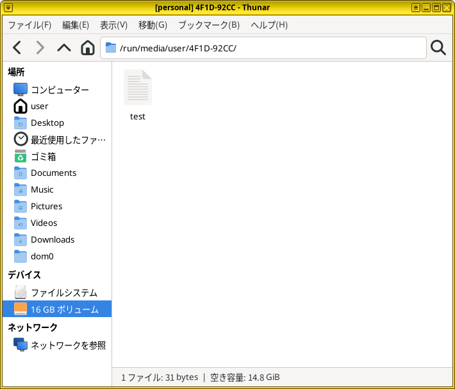
Task: Open the 編集(E) menu
Action: click(76, 25)
